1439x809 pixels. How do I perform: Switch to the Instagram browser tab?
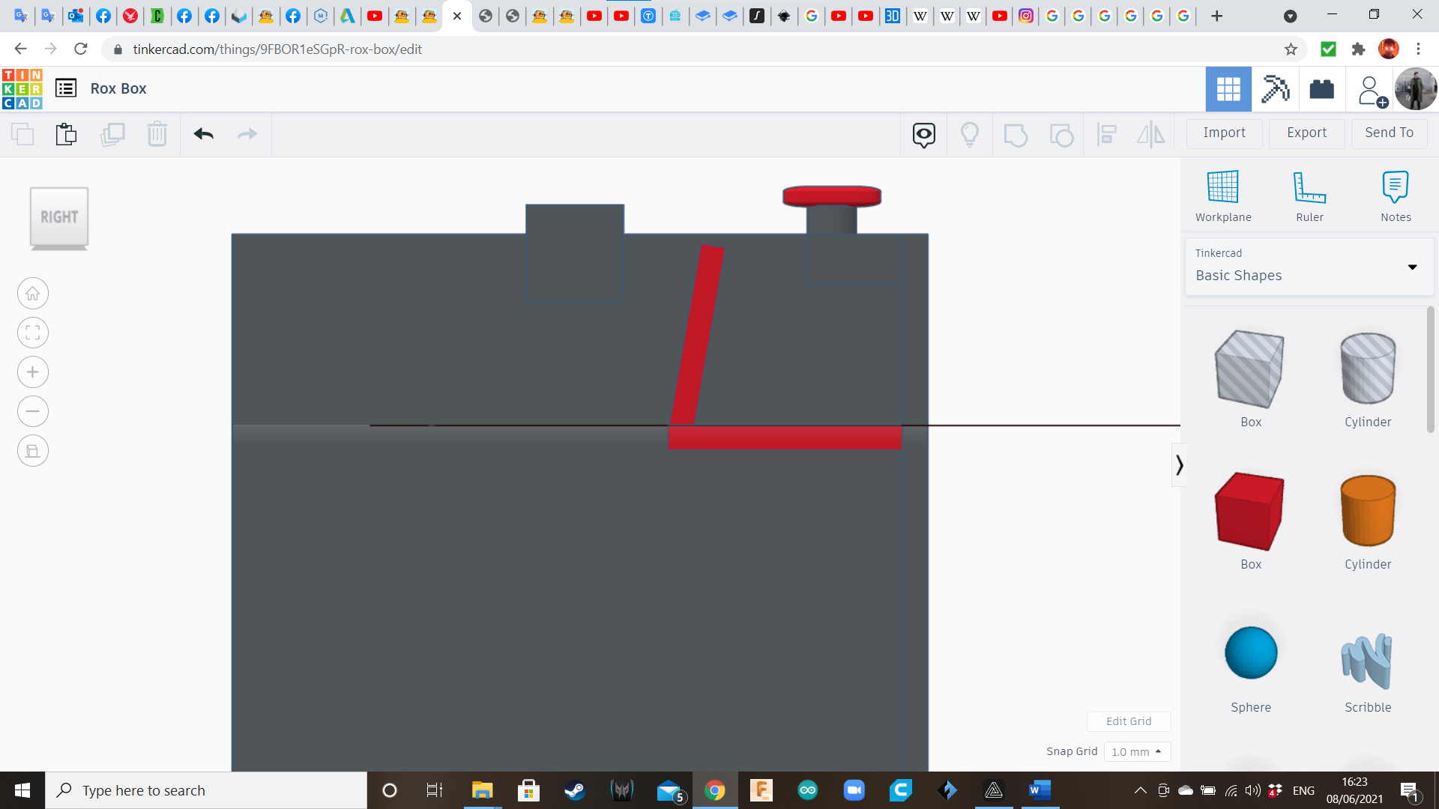pyautogui.click(x=1026, y=15)
